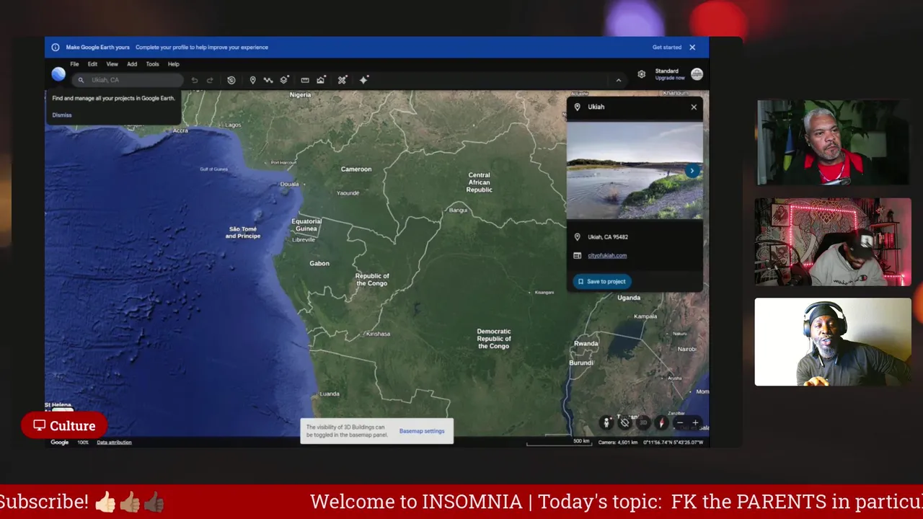Click the Rwanda map label
This screenshot has width=923, height=519.
coord(586,344)
